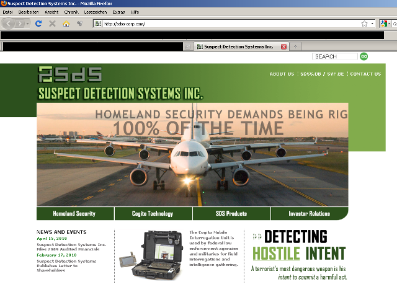Close the Suspect Detection Systems tab
This screenshot has height=287, width=397.
tap(284, 46)
